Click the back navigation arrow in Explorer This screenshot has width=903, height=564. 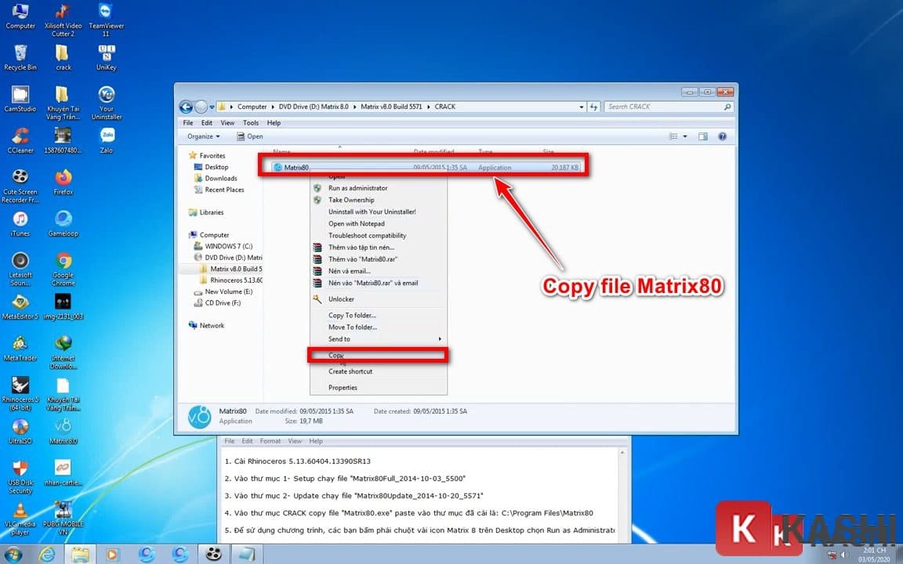[187, 107]
